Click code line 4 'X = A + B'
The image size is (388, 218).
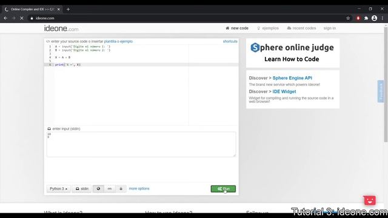tap(62, 58)
